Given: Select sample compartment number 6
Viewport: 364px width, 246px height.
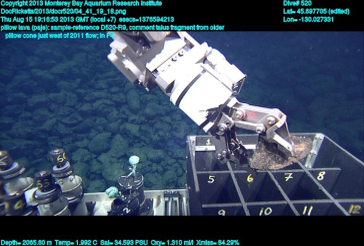Looking at the screenshot, I should tap(250, 178).
